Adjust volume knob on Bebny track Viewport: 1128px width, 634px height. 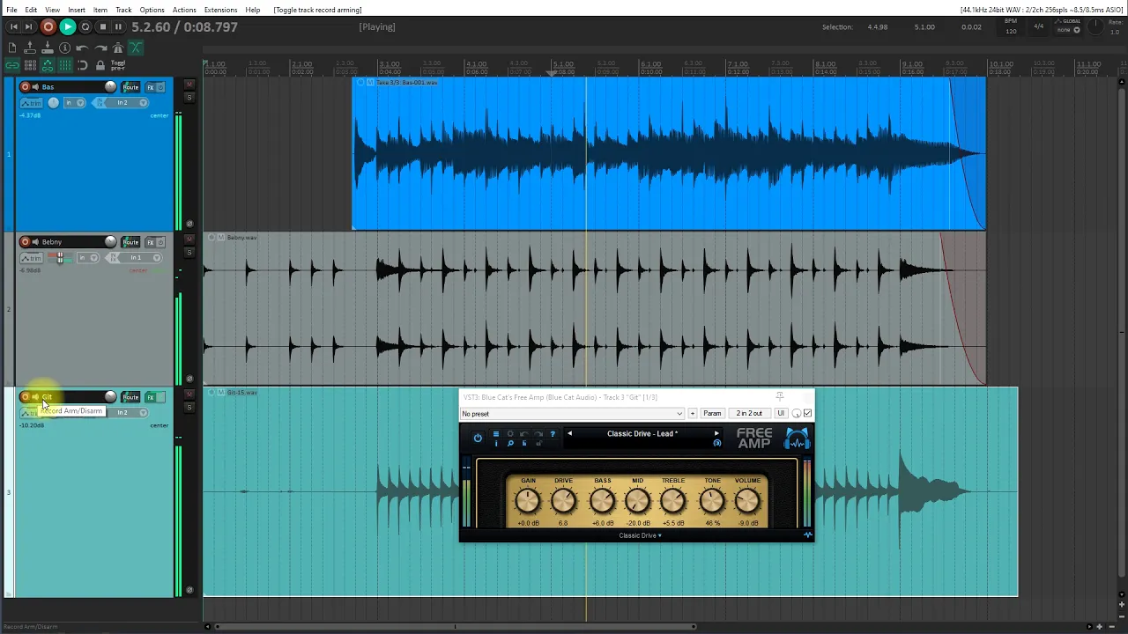110,242
